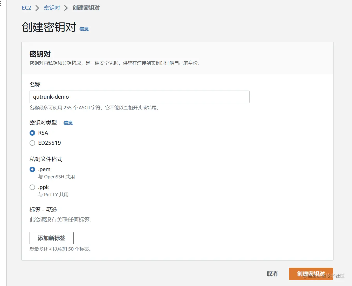Open the 信息 help next to 密钥对类型
Screen dimensions: 352x286
(68, 123)
